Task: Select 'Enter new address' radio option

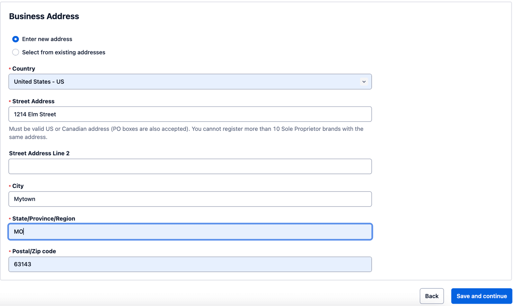Action: pyautogui.click(x=15, y=39)
